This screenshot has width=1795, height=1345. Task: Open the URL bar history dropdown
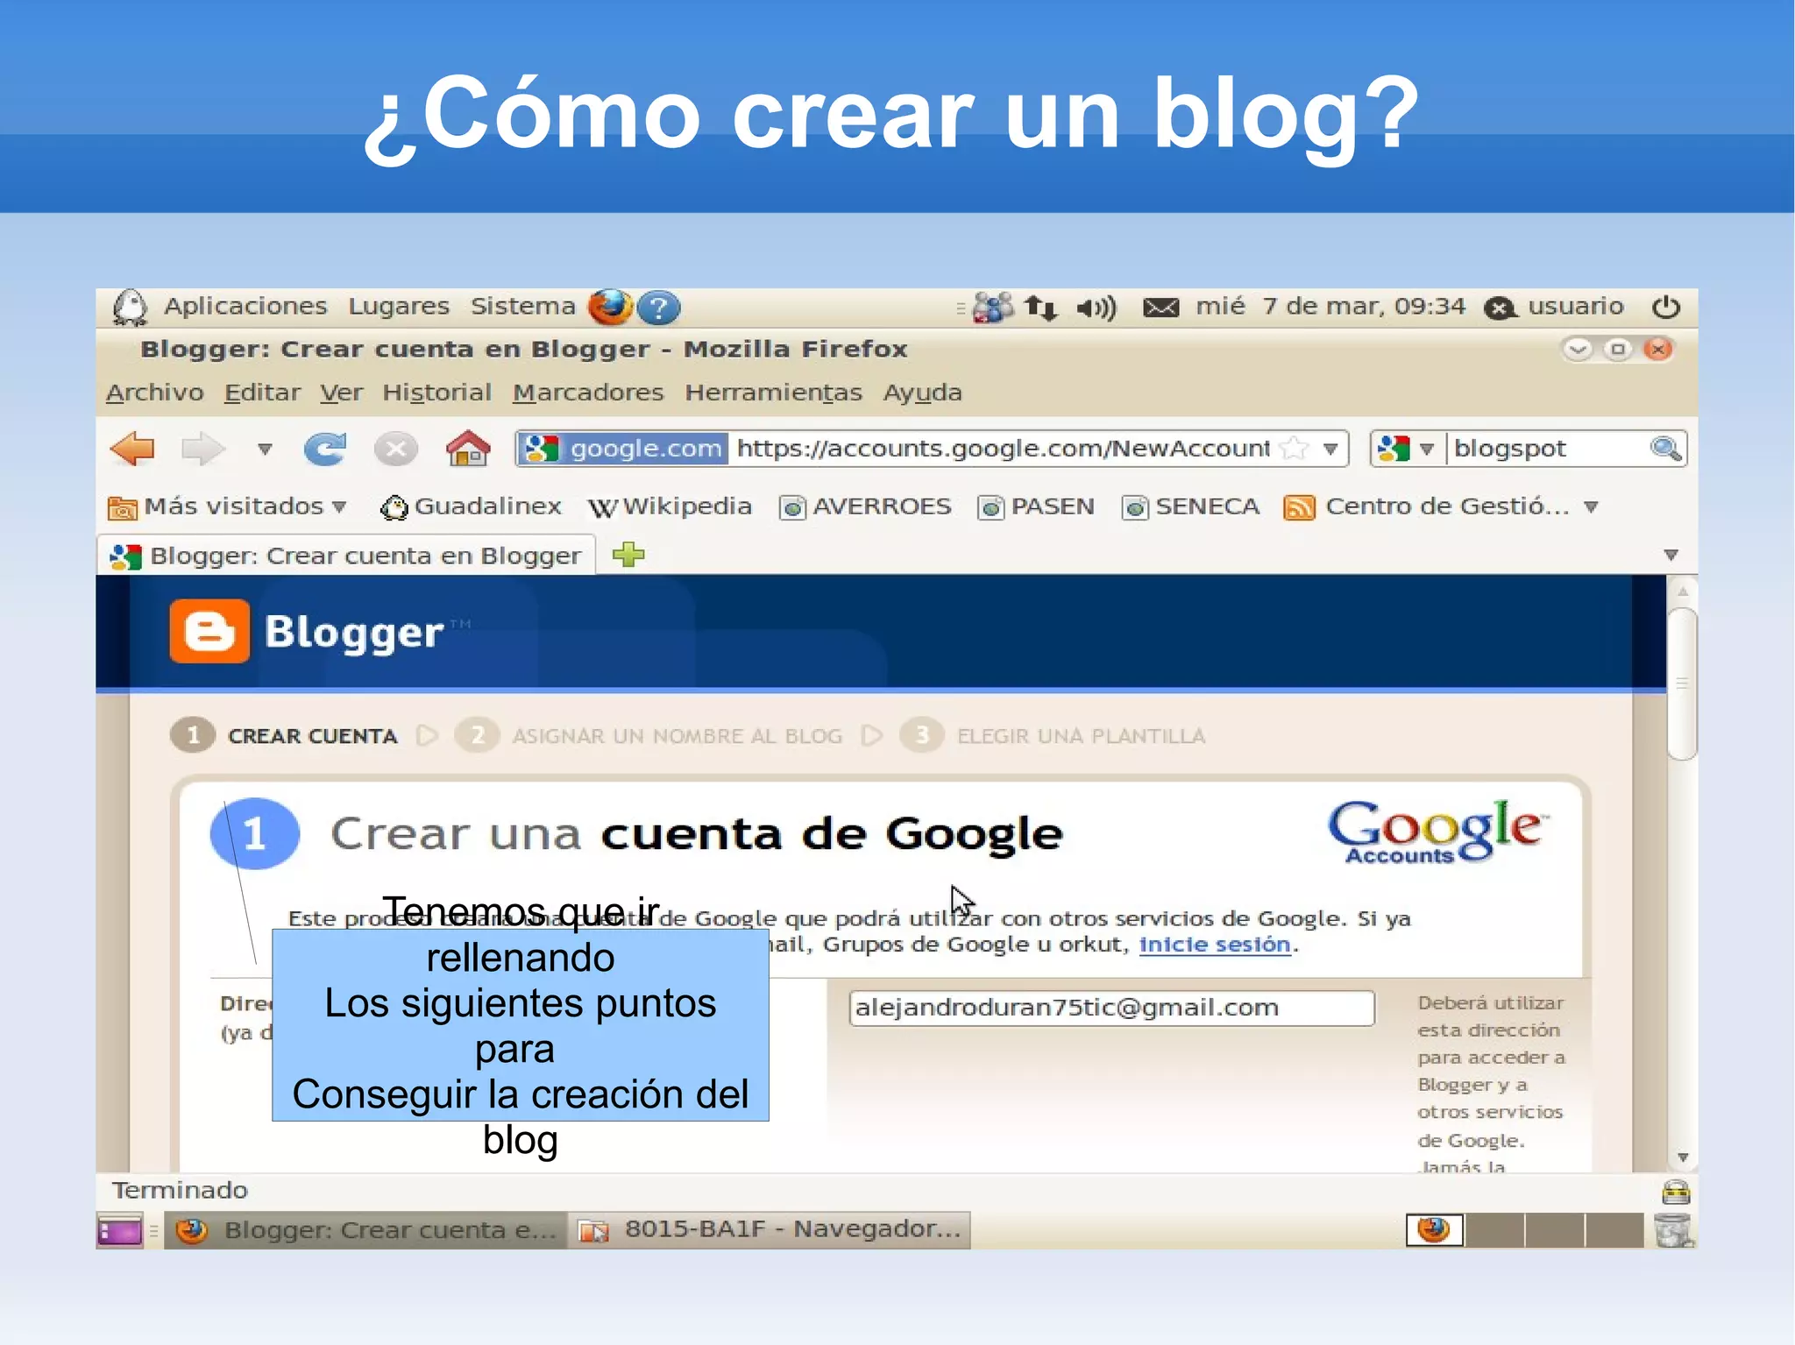(x=1330, y=450)
